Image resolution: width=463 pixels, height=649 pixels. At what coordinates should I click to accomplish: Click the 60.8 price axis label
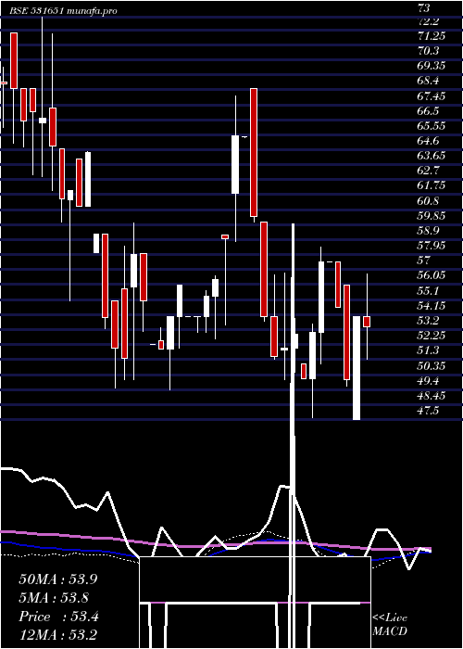click(428, 201)
